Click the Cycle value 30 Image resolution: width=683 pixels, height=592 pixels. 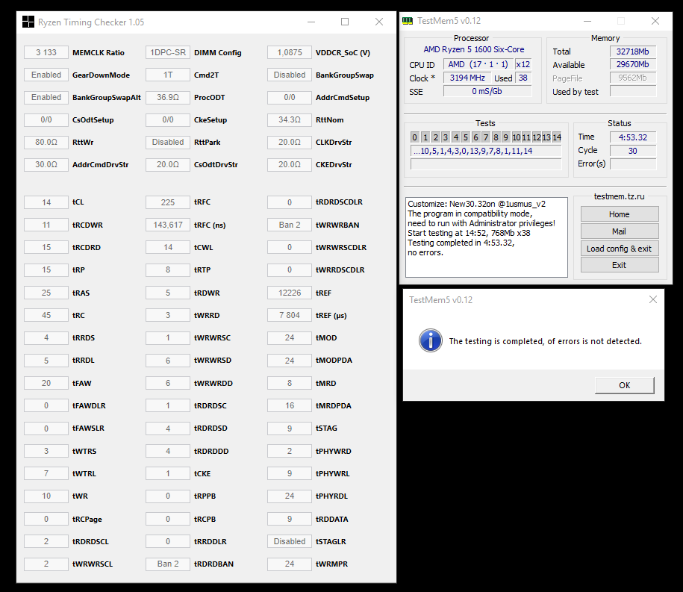(x=632, y=151)
